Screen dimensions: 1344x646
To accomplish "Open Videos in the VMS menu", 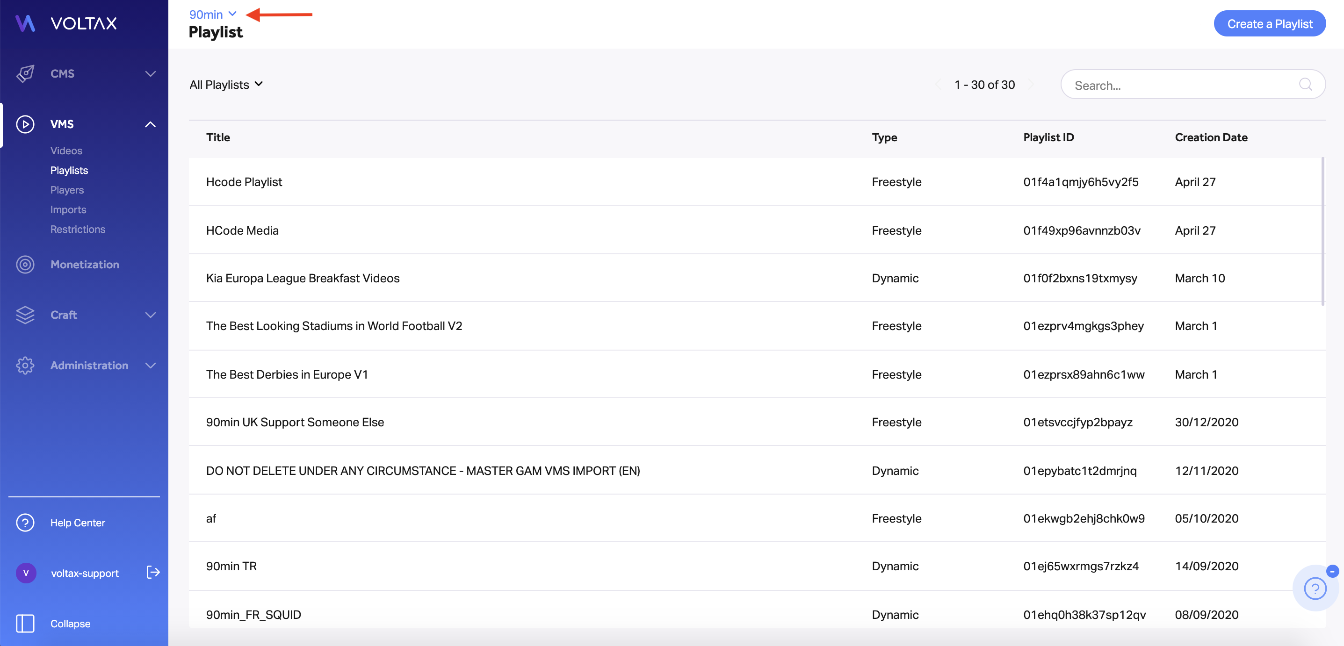I will point(66,151).
